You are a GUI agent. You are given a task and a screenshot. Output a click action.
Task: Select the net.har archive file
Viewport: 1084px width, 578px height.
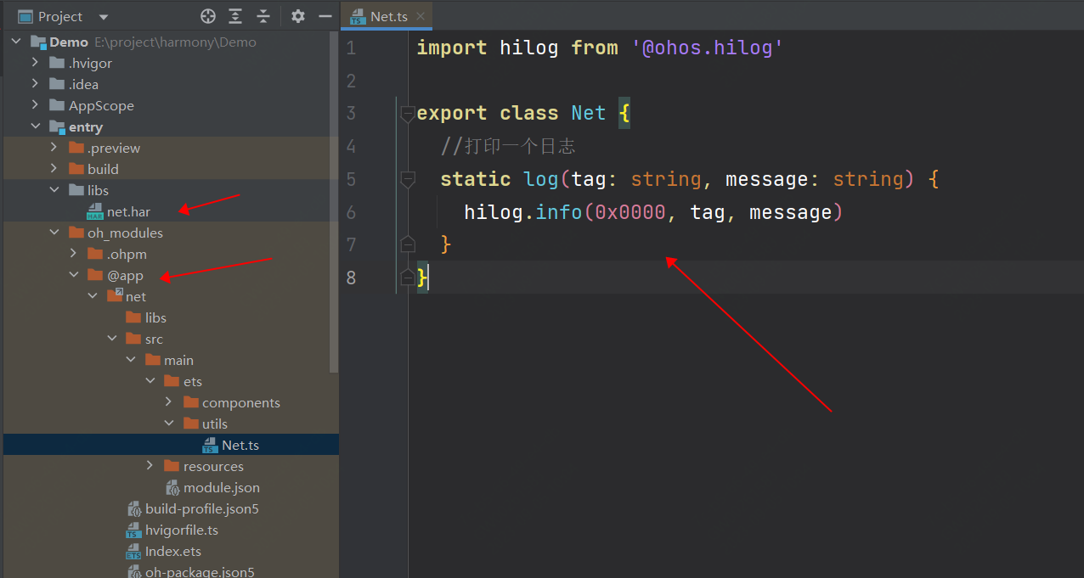127,211
